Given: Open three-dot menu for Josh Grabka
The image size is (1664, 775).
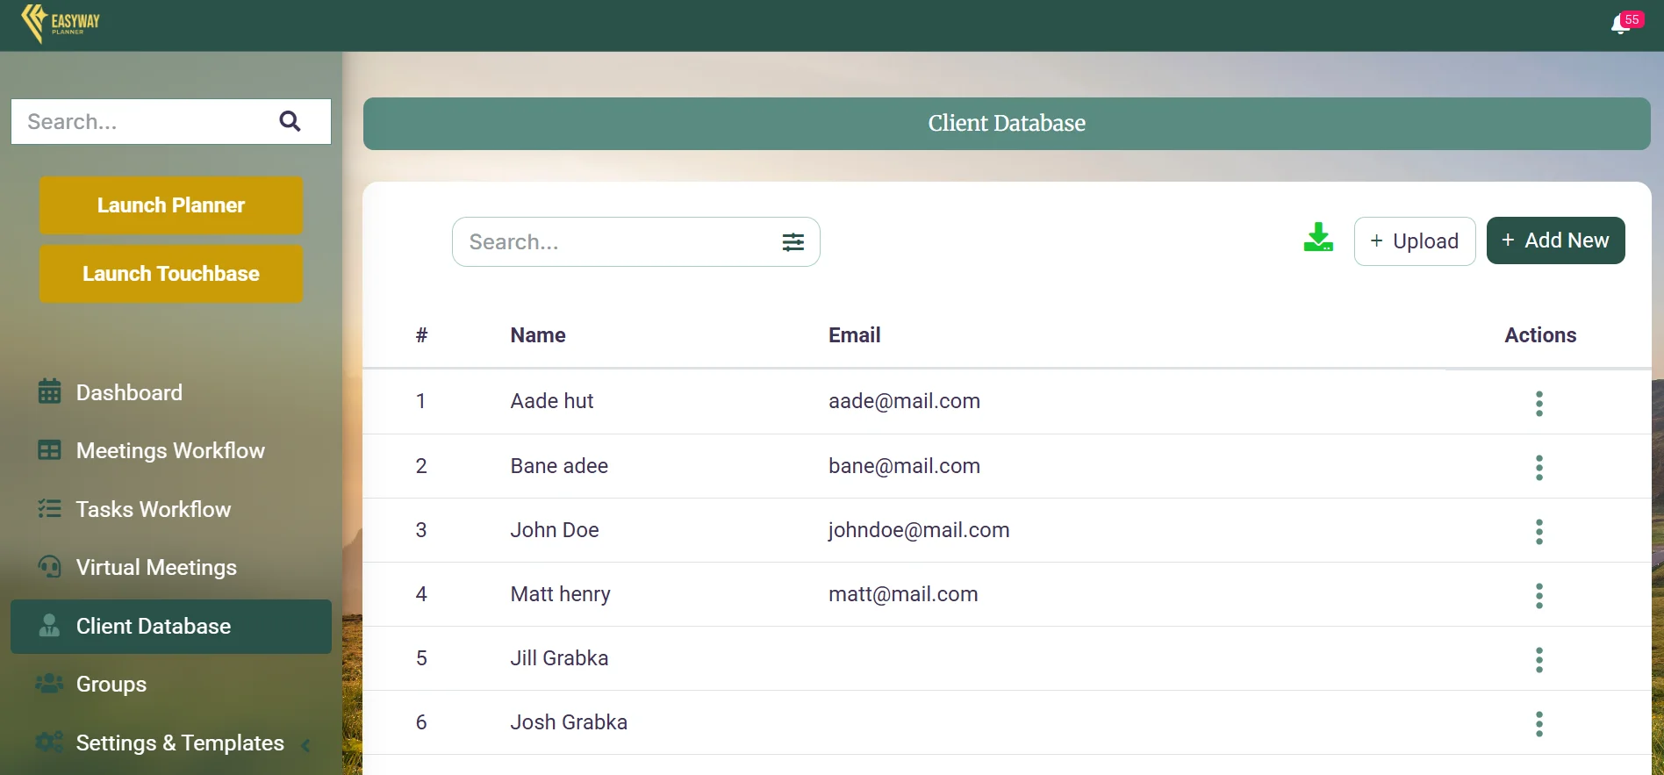Looking at the screenshot, I should (1538, 723).
